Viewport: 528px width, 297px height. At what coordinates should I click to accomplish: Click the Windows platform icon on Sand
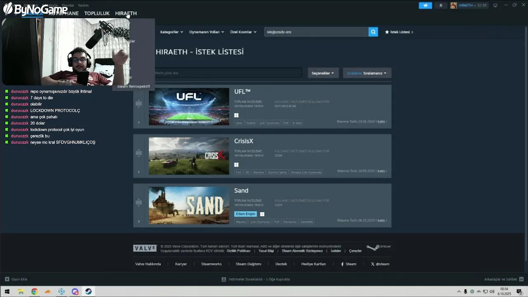click(x=262, y=214)
